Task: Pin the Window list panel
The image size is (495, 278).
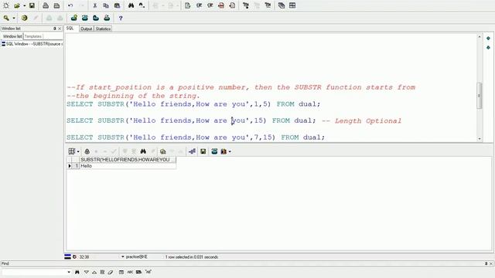Action: [55, 29]
